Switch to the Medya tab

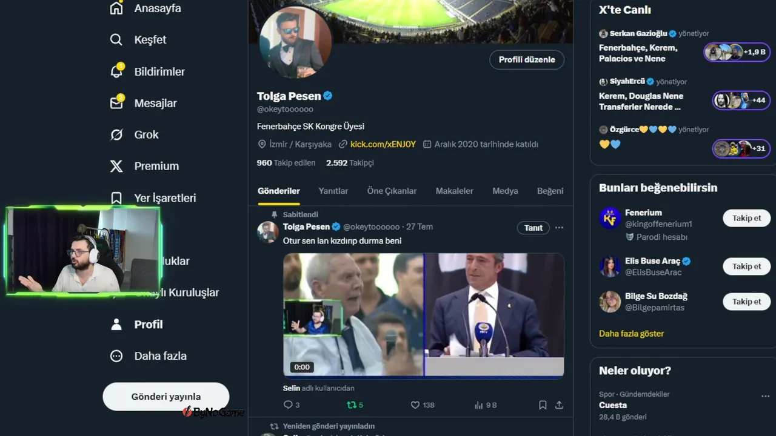click(x=505, y=191)
